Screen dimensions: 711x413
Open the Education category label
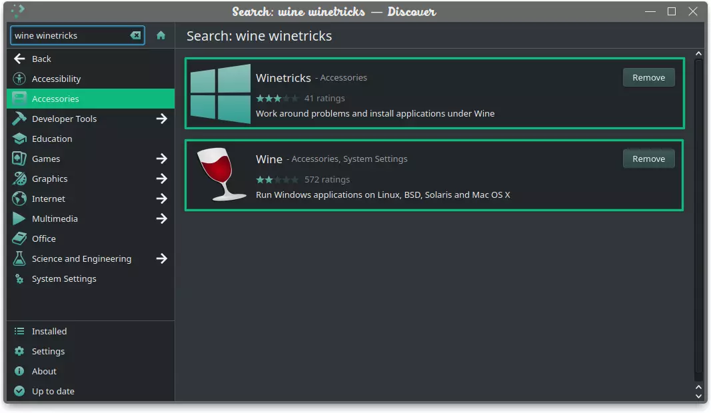(x=52, y=139)
